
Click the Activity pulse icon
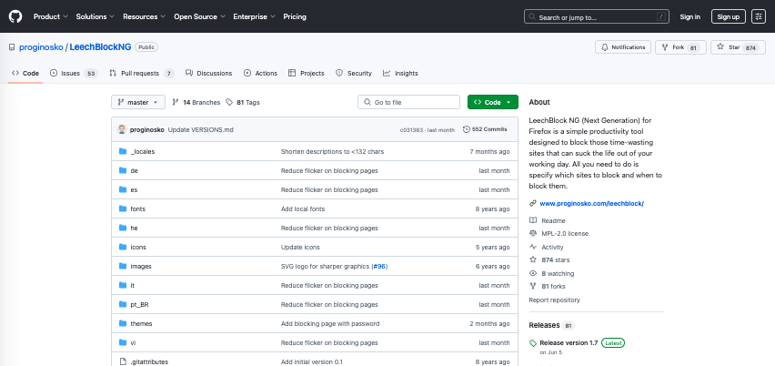533,247
